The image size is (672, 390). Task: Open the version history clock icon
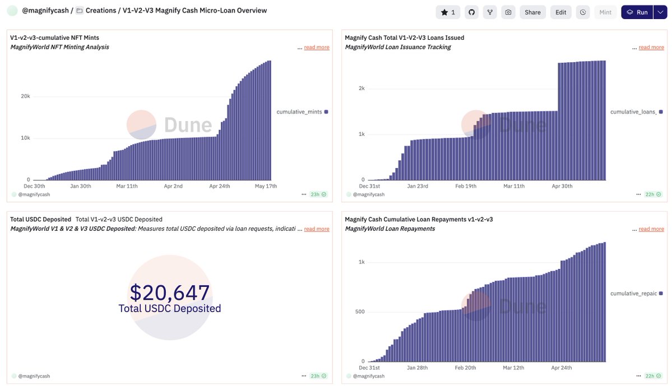tap(583, 12)
